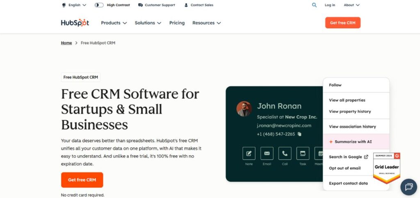Image resolution: width=420 pixels, height=198 pixels.
Task: Choose Export contact data
Action: [348, 183]
